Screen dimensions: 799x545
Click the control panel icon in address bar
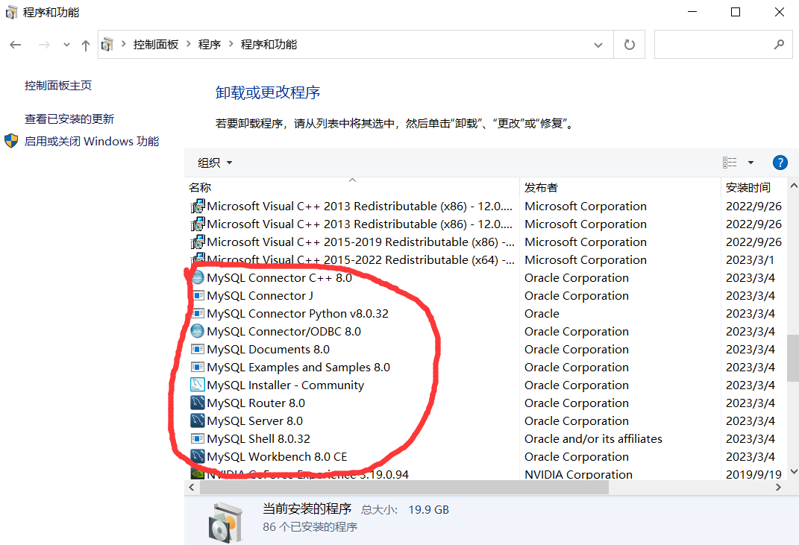[x=107, y=45]
